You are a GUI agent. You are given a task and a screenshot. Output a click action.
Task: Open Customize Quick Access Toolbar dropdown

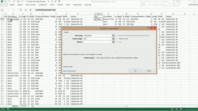point(62,2)
